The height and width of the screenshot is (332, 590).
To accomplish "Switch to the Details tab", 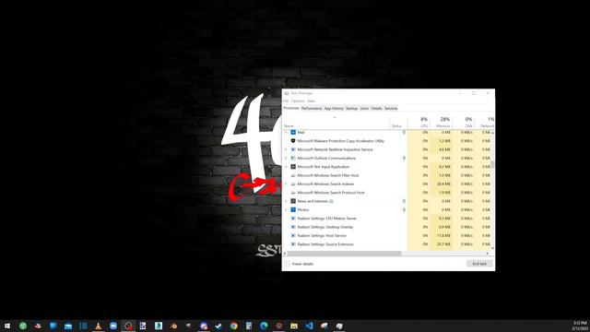I will click(376, 109).
